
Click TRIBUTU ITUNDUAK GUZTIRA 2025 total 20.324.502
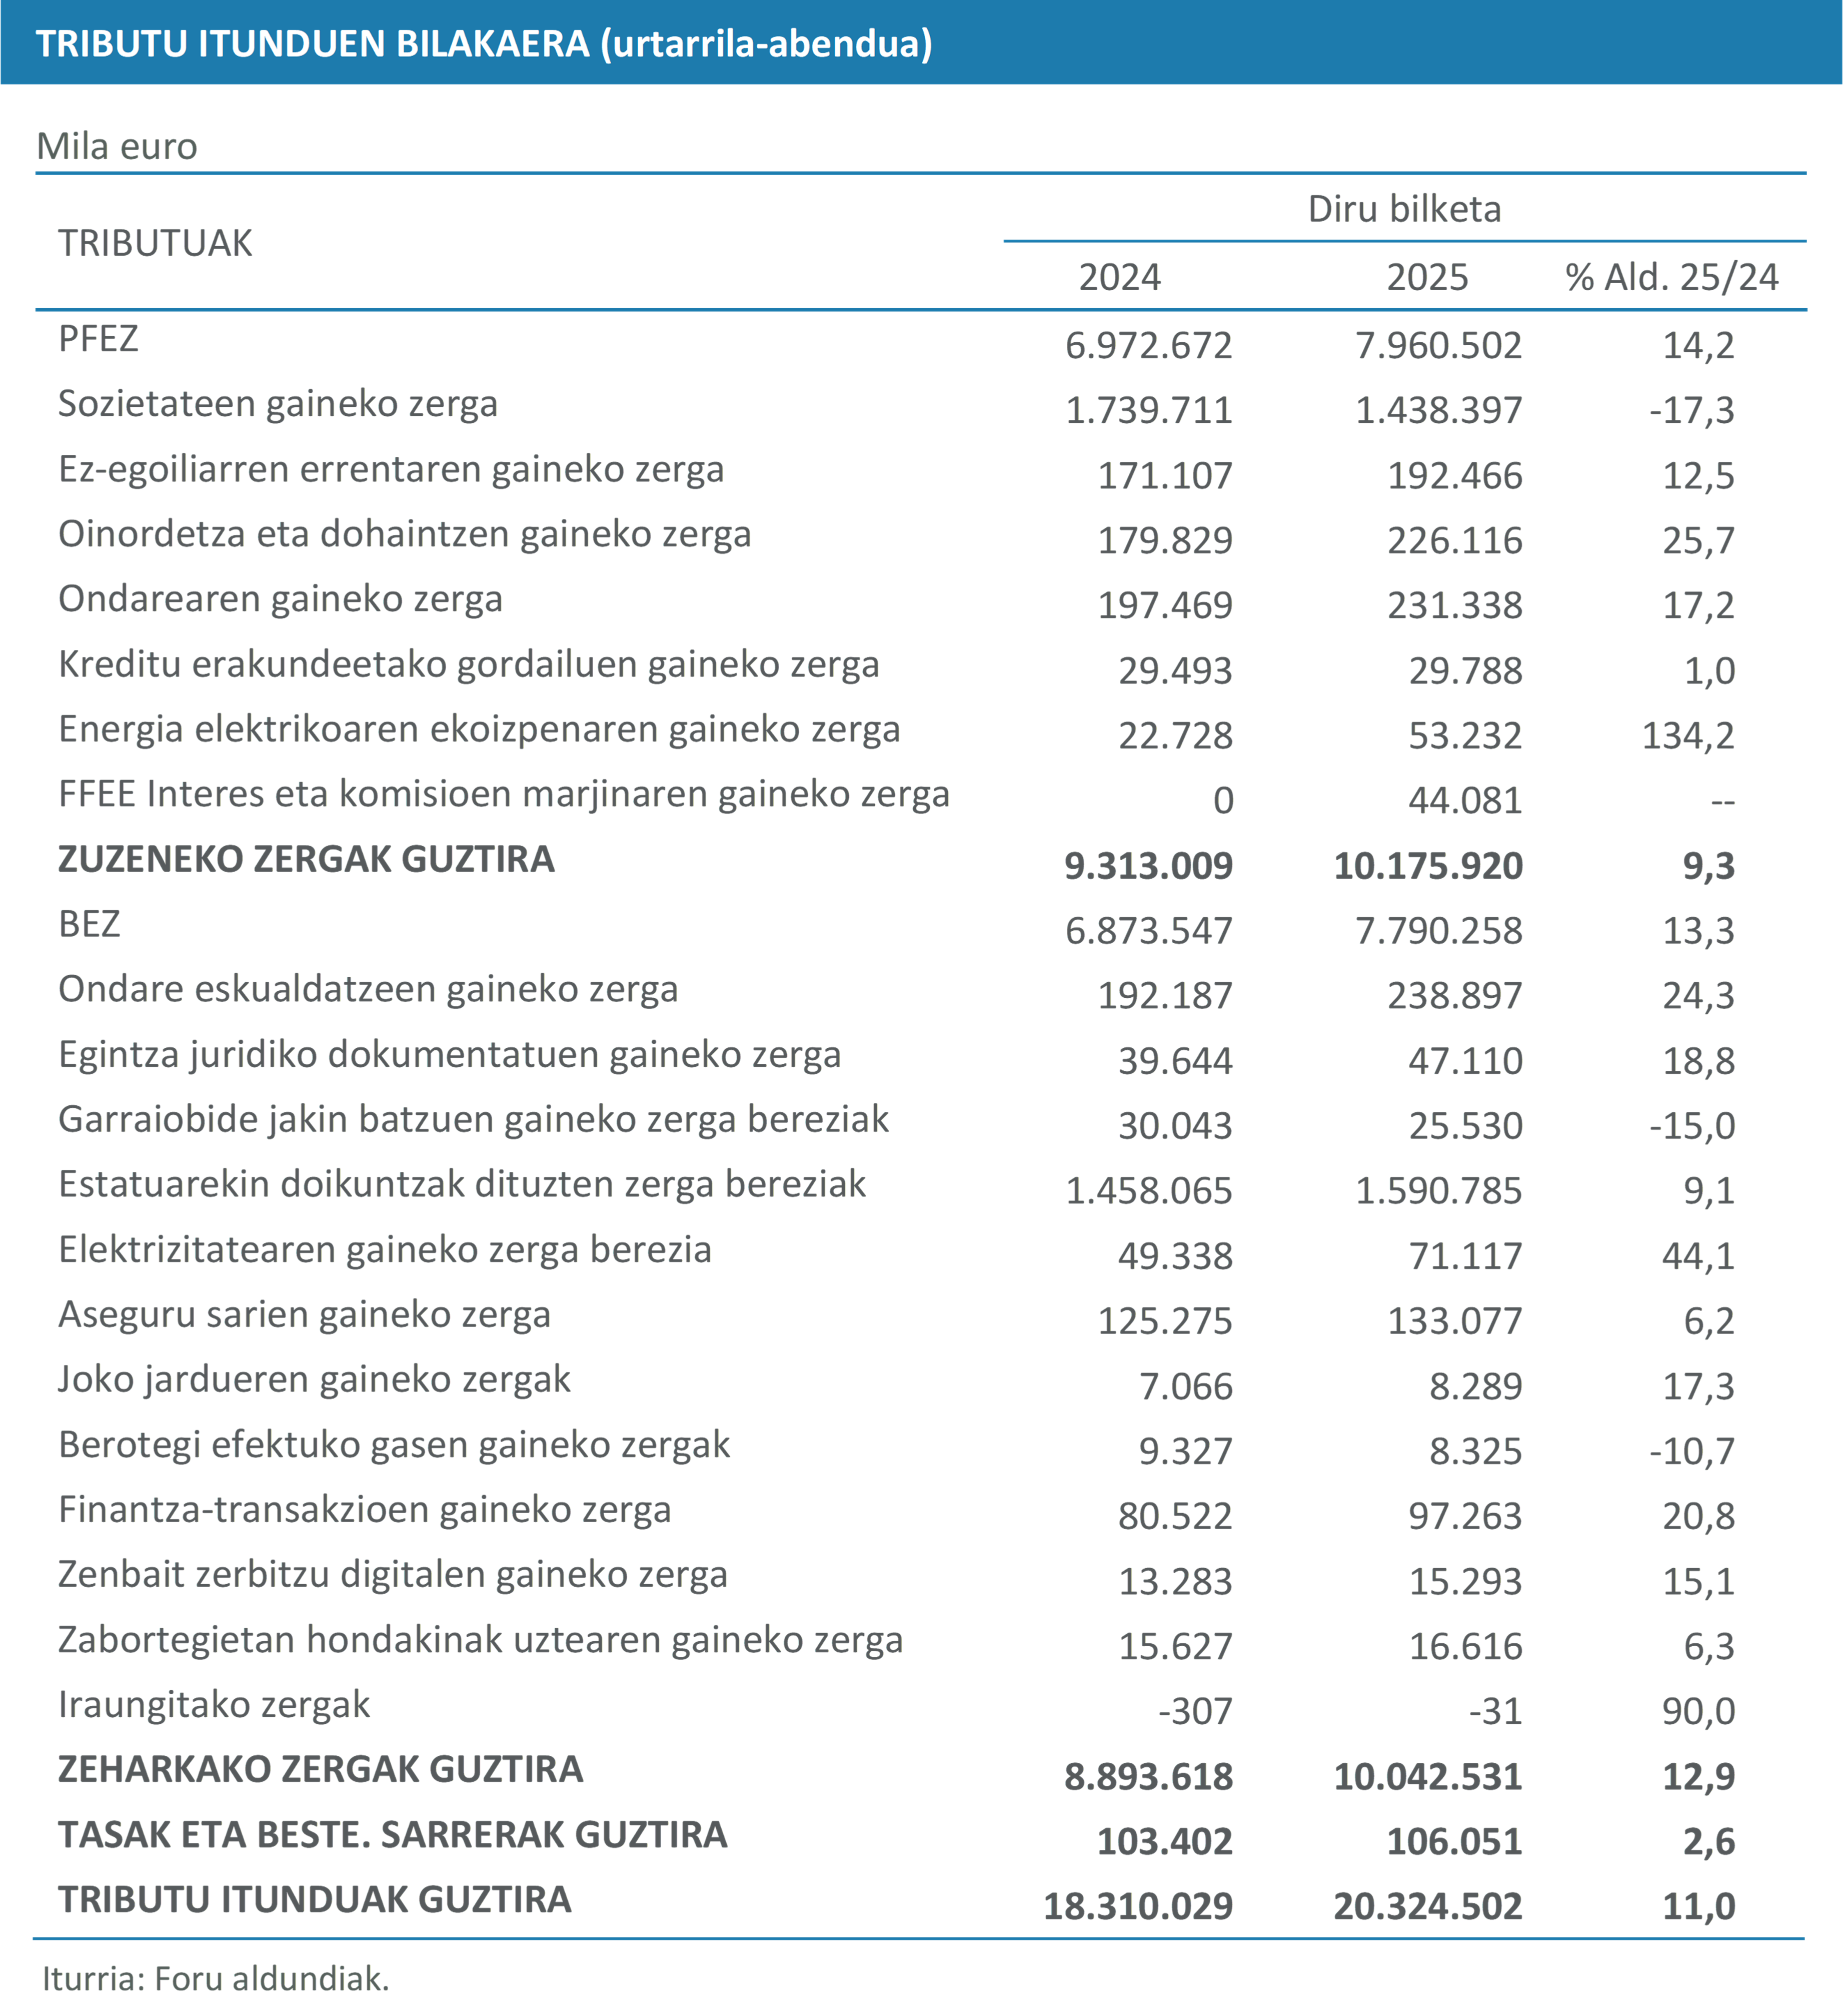[1427, 1906]
